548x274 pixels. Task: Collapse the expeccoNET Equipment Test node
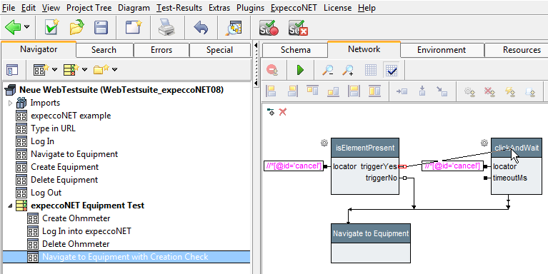click(10, 206)
